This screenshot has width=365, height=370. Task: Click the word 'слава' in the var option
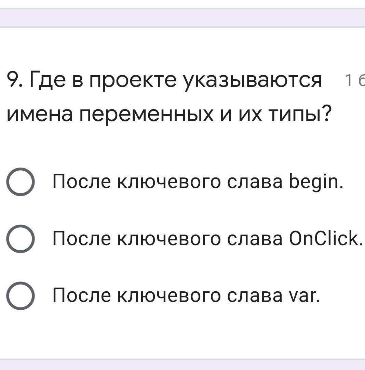[x=255, y=296]
